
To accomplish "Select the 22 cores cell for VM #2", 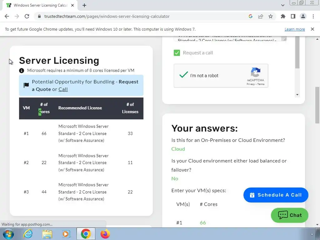I will [44, 162].
